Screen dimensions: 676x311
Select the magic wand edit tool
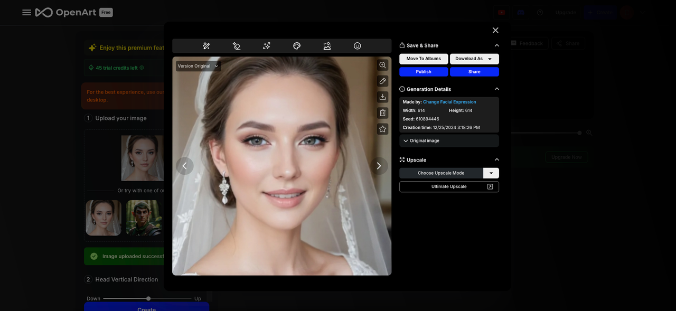pyautogui.click(x=206, y=46)
